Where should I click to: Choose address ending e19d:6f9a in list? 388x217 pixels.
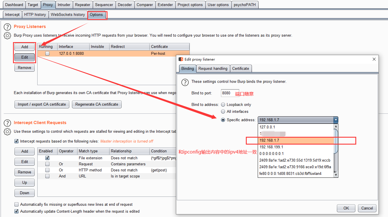[x=296, y=167]
